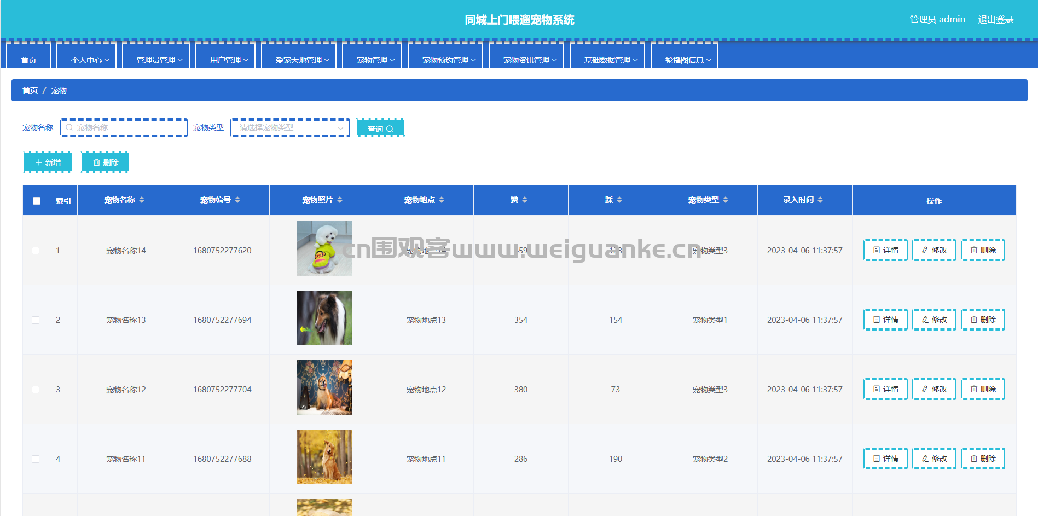Screen dimensions: 1038x516
Task: Select the checkbox for 宠物名称12
Action: (x=36, y=390)
